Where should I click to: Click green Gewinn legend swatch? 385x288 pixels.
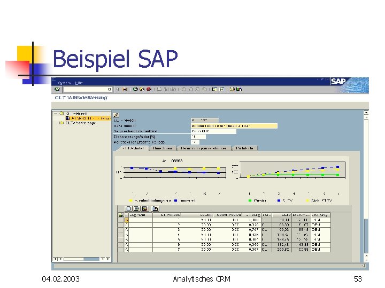250,201
